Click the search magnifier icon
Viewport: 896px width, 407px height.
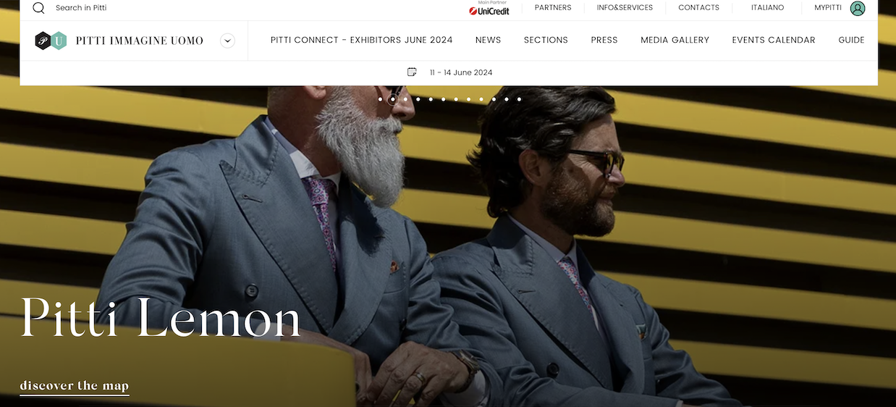[38, 8]
